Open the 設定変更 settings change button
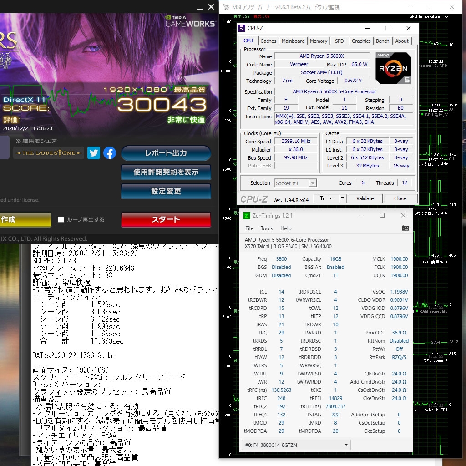Image resolution: width=466 pixels, height=466 pixels. click(x=166, y=191)
